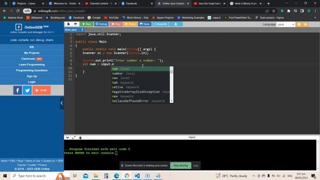Viewport: 320px width, 180px height.
Task: Click Sign Up in sidebar
Action: 31,76
